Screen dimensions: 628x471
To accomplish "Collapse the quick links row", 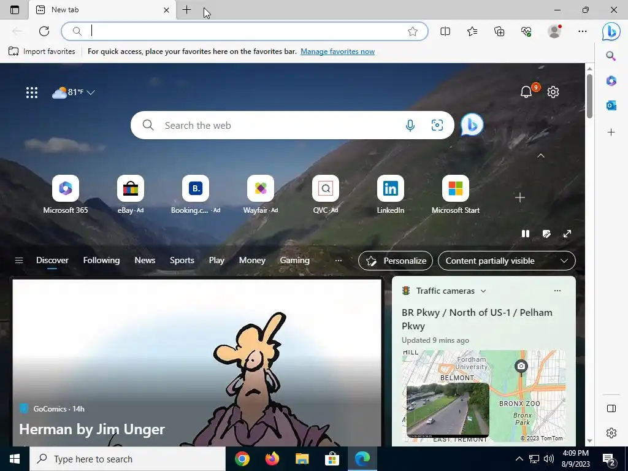I will 541,156.
